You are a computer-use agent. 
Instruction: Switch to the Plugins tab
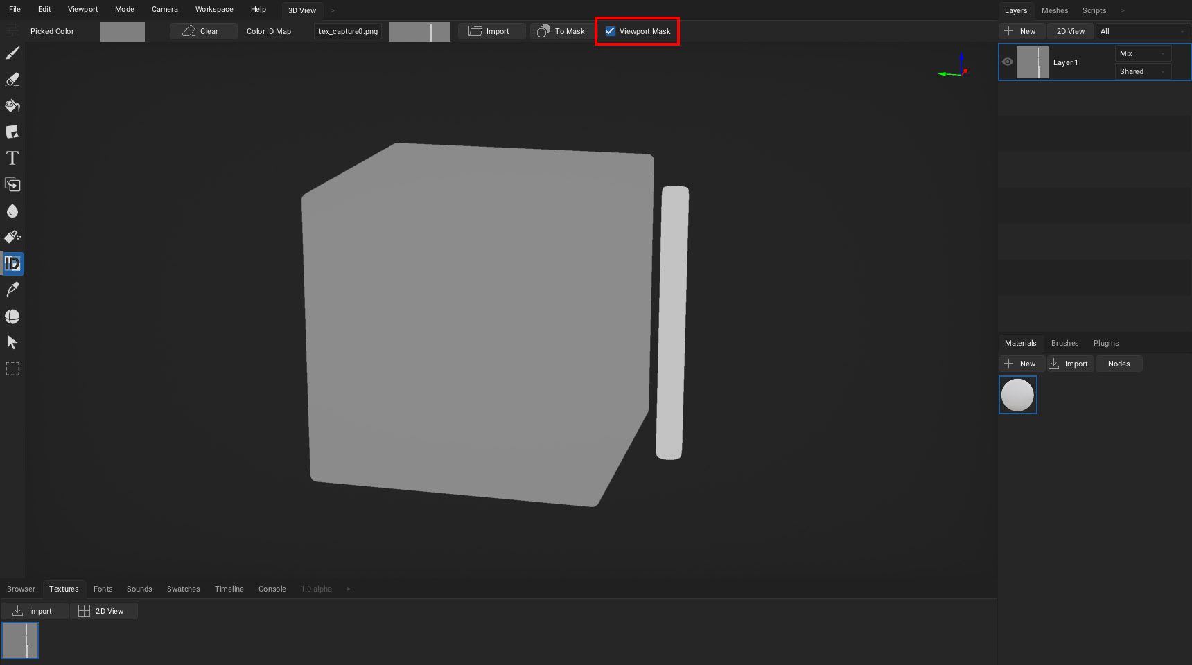click(1106, 343)
